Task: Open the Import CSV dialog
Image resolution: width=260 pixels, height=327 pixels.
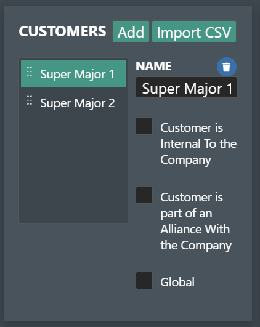Action: [x=194, y=31]
